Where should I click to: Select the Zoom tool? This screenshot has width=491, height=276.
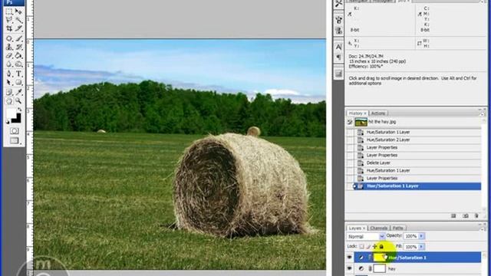coord(18,100)
